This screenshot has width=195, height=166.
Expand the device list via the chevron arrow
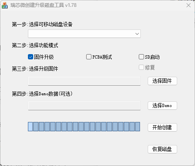click(137, 34)
